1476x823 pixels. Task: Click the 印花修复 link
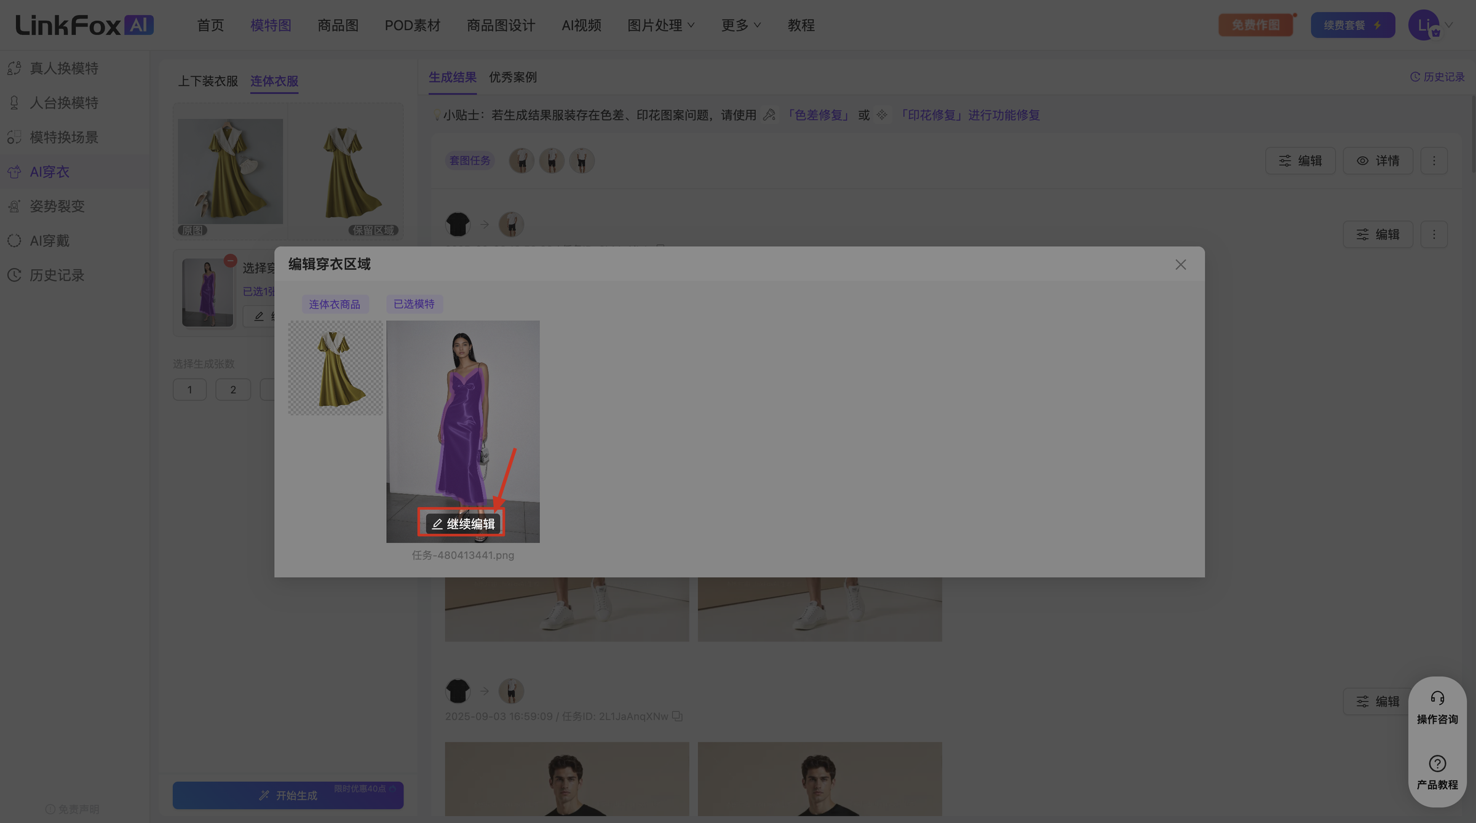tap(932, 115)
